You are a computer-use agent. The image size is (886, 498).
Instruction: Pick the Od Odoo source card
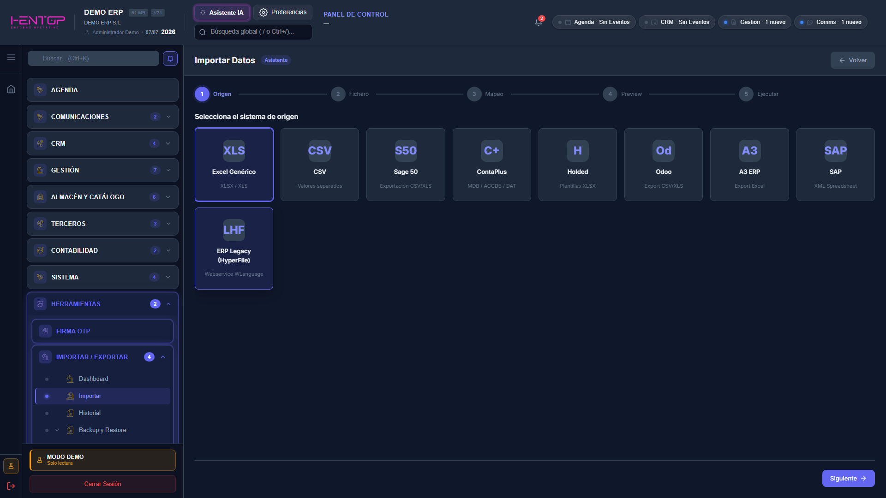pos(664,165)
